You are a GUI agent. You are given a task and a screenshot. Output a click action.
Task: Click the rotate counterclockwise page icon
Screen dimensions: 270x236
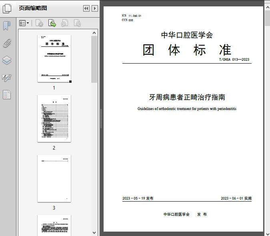point(64,23)
